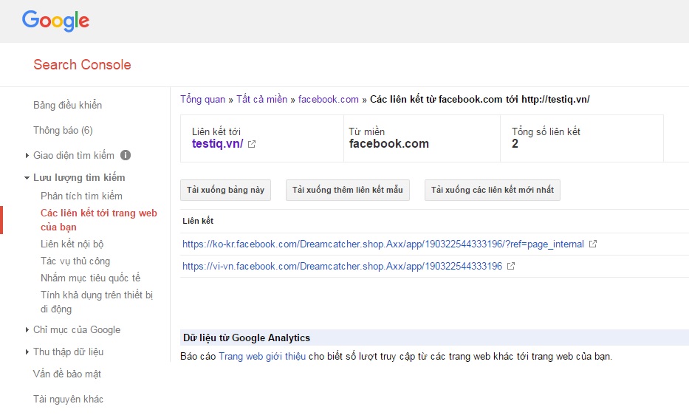Screen dimensions: 689x418
Task: Click the info icon beside Giao diện tìm kiếm
Action: [126, 155]
